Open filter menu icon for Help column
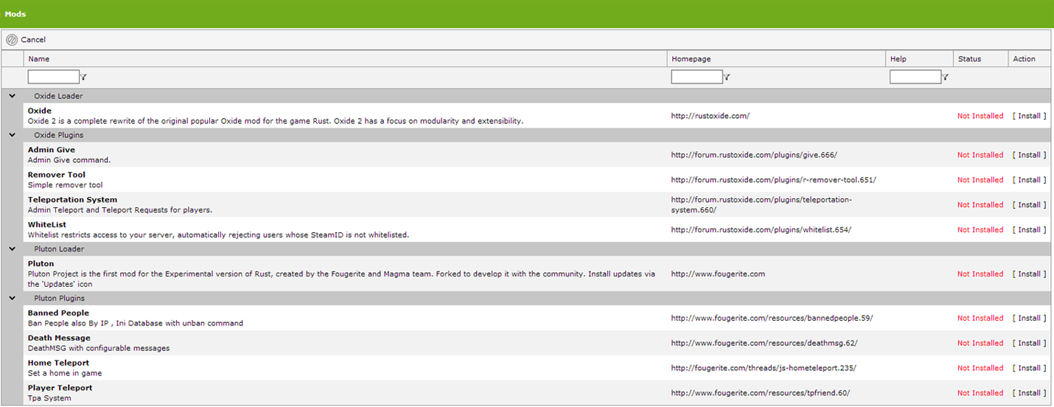The image size is (1054, 407). (x=945, y=77)
